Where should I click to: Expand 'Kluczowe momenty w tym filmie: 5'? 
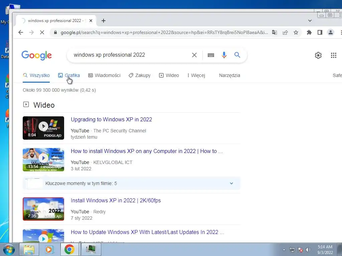coord(132,183)
